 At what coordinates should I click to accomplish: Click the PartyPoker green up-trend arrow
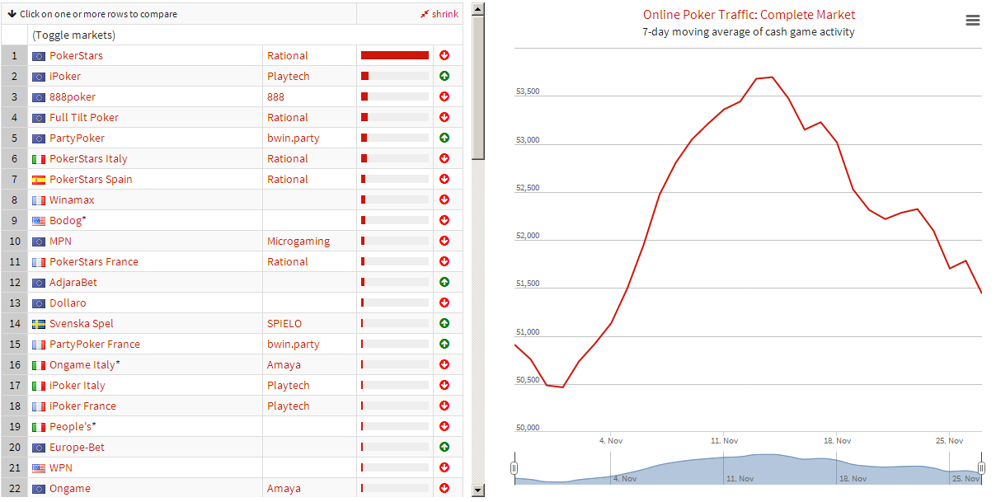click(444, 138)
